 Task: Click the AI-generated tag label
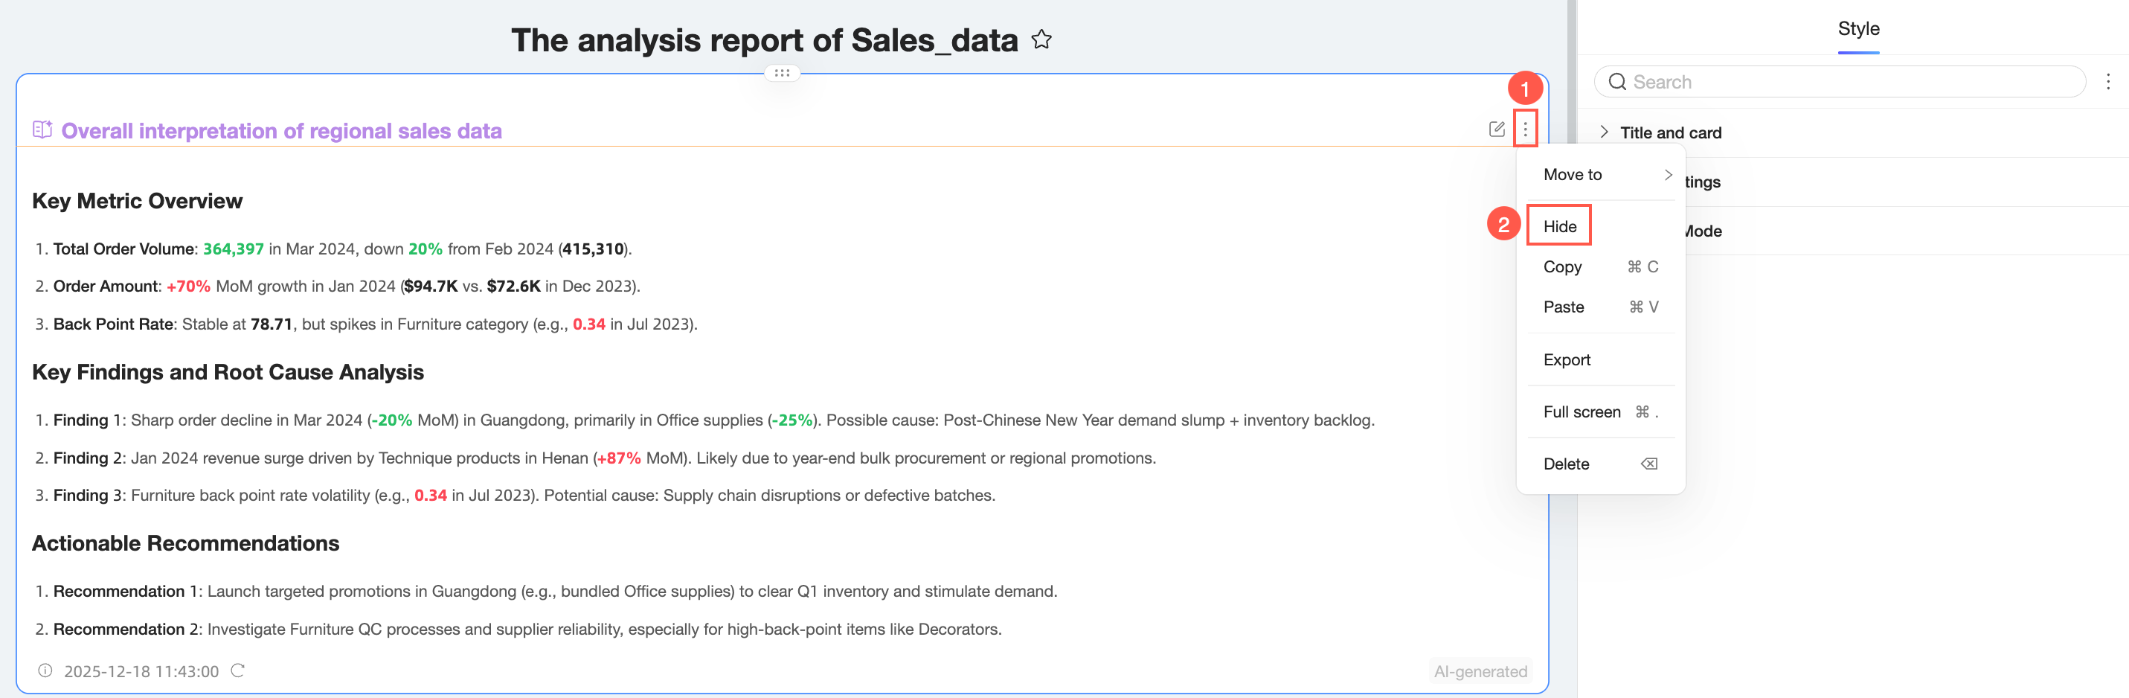(x=1480, y=671)
